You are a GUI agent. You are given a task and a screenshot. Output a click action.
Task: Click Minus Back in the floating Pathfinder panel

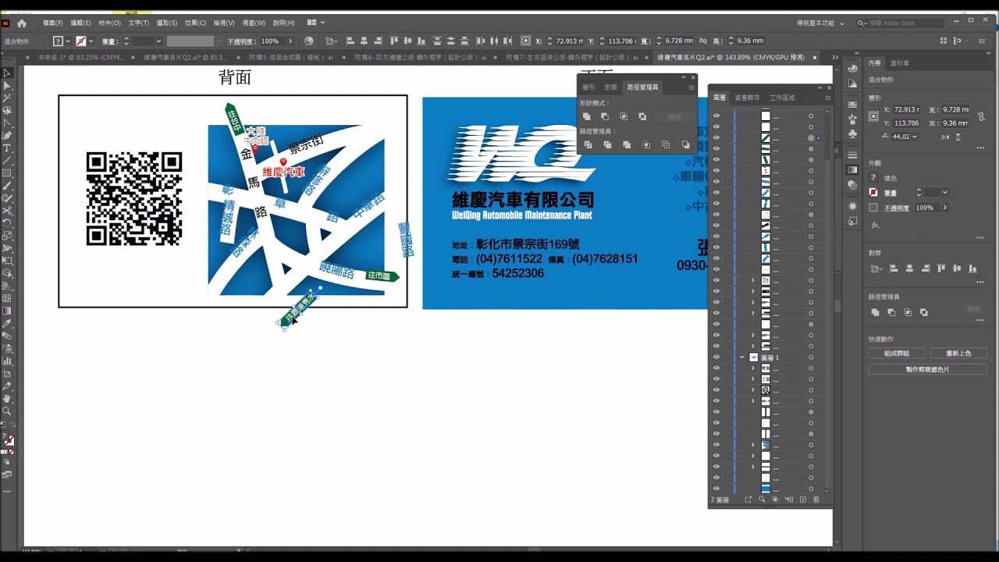coord(685,145)
